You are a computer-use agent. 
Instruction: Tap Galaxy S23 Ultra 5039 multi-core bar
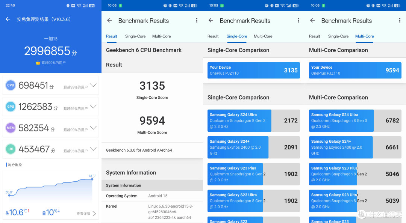click(355, 201)
